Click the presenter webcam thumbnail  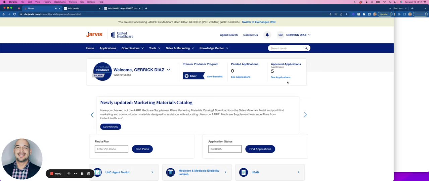pyautogui.click(x=22, y=159)
